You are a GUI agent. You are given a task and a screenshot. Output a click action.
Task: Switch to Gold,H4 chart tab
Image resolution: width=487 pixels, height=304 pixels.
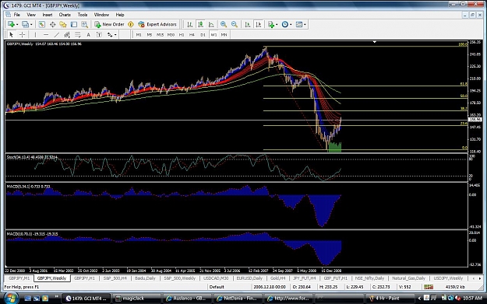click(277, 278)
